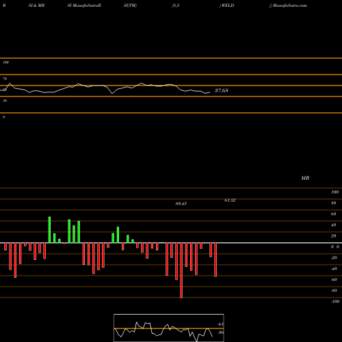Click the 70 label on RSI axis
Image resolution: width=342 pixels, height=342 pixels.
5,79
